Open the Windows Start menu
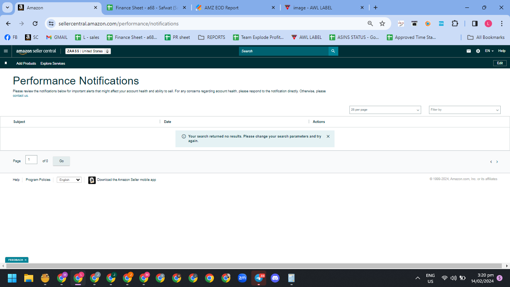Screen dimensions: 510x287 [12, 278]
